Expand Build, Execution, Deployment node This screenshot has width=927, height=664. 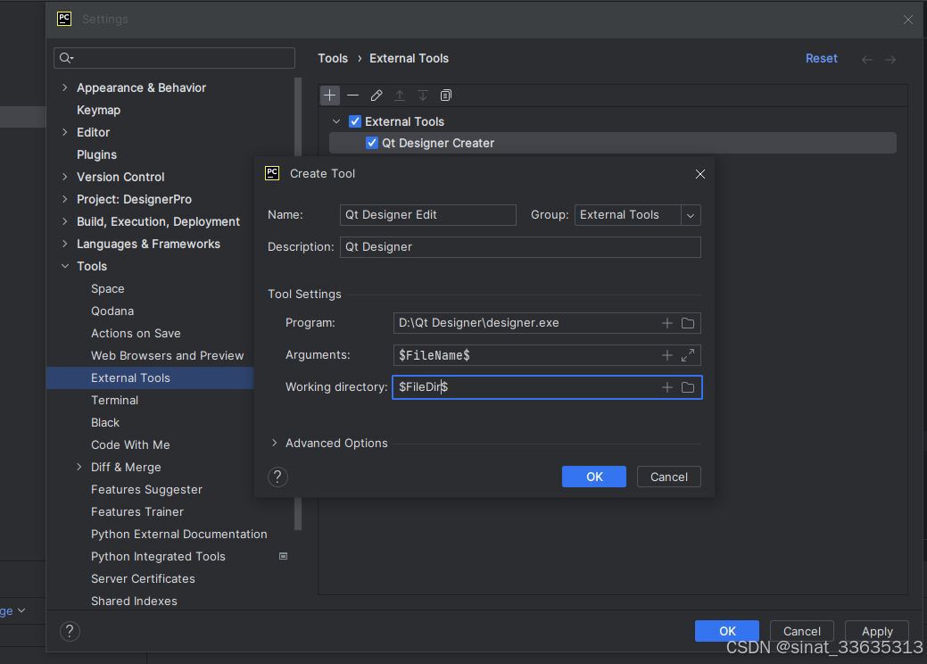pos(64,221)
